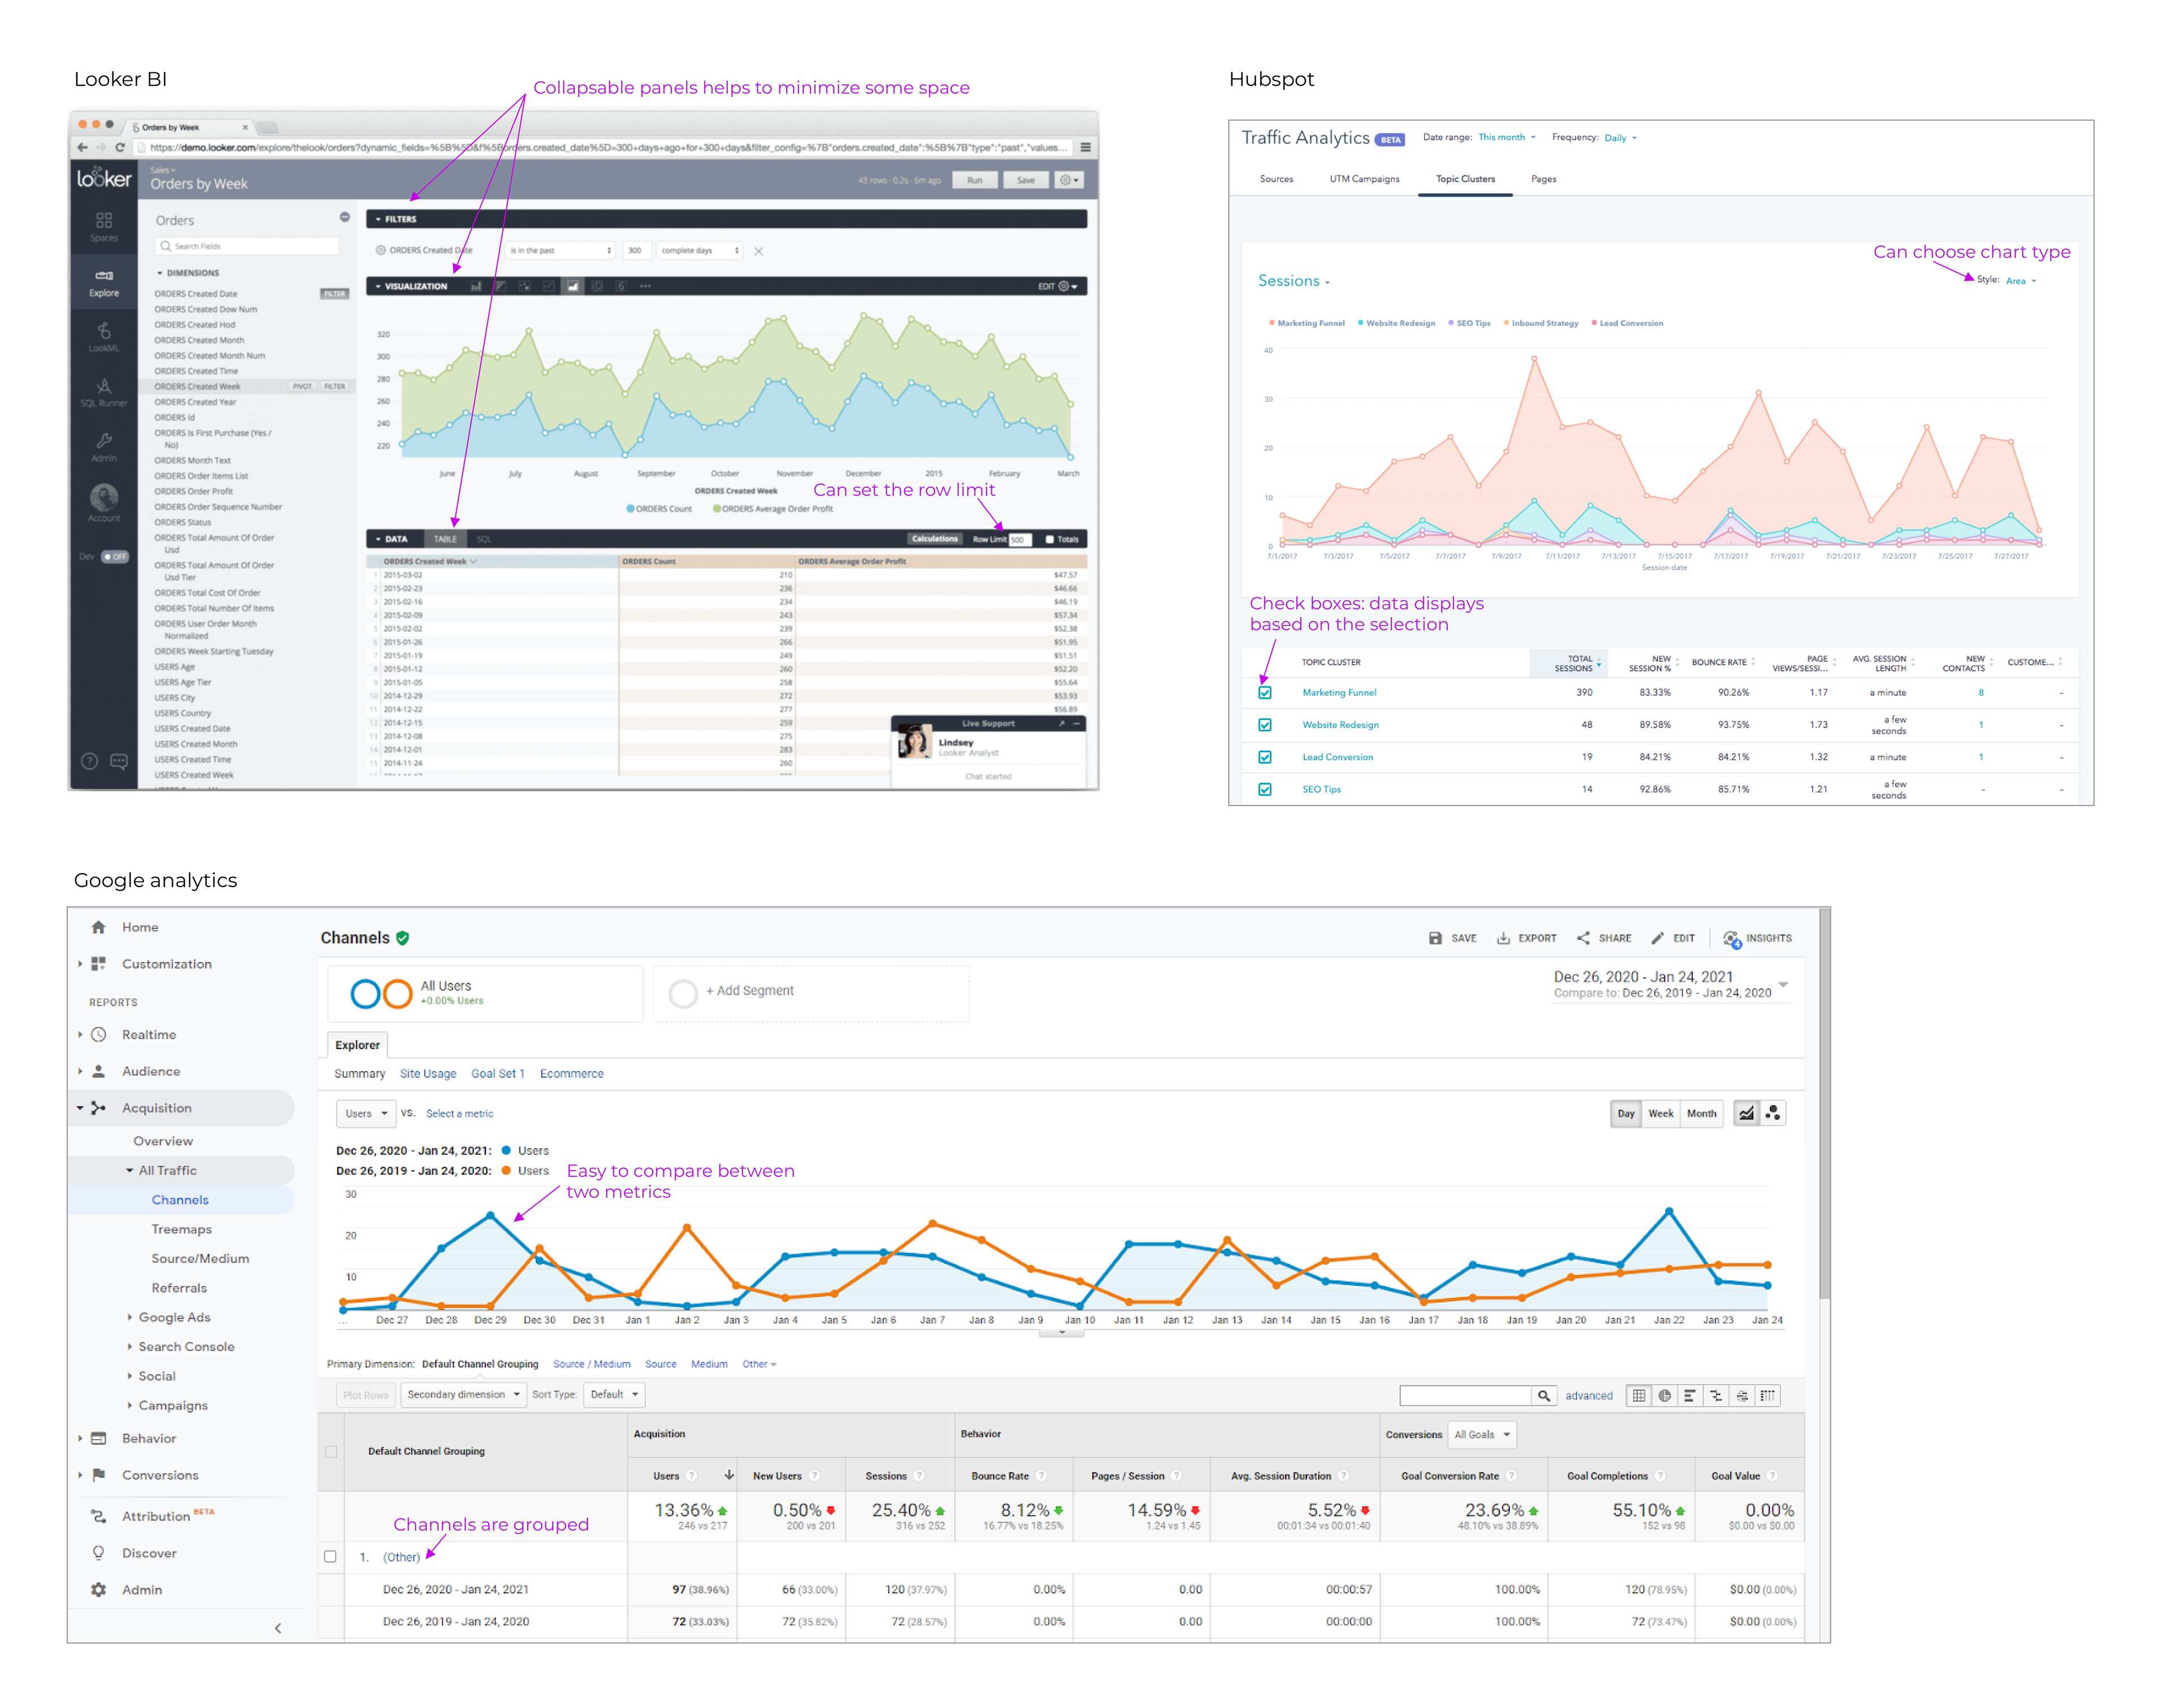
Task: Switch to the SQL tab in Looker DATA panel
Action: point(484,539)
